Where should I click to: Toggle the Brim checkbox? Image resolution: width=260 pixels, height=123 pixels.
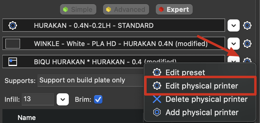98,99
